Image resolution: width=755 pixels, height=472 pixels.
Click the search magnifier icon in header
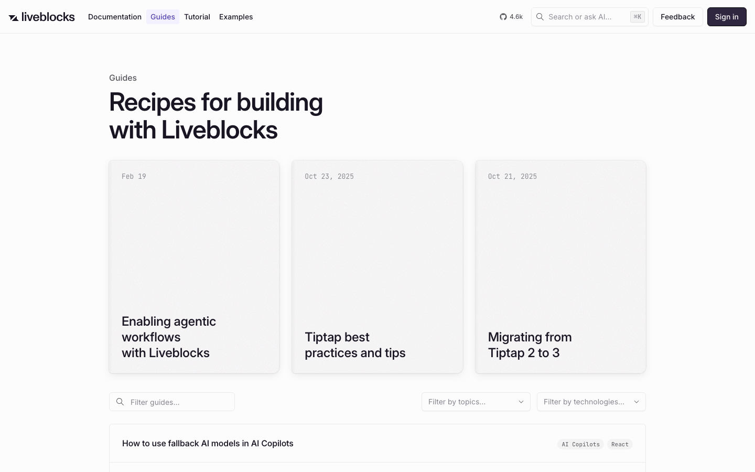coord(540,17)
